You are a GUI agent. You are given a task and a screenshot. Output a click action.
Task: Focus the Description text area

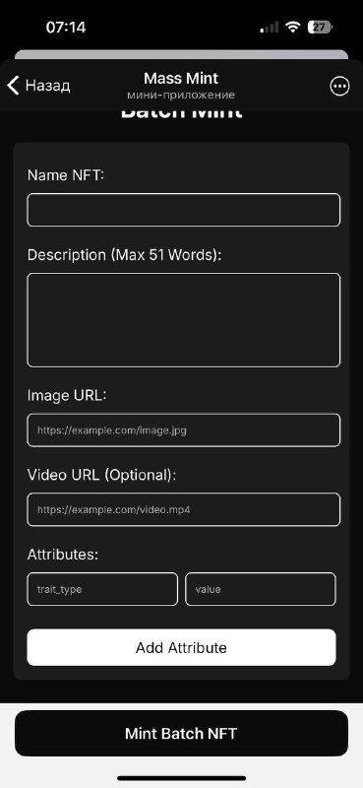coord(184,320)
